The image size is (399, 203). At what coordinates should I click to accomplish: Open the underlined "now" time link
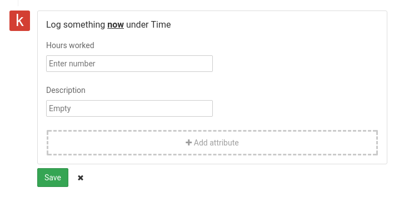pyautogui.click(x=116, y=24)
